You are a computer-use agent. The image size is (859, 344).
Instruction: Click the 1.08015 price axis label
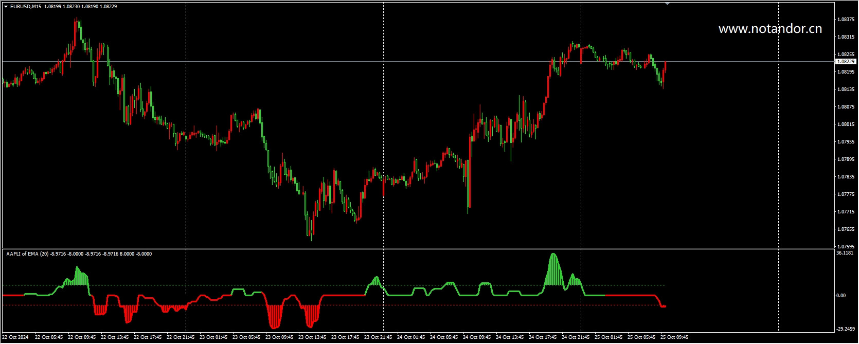pos(846,124)
